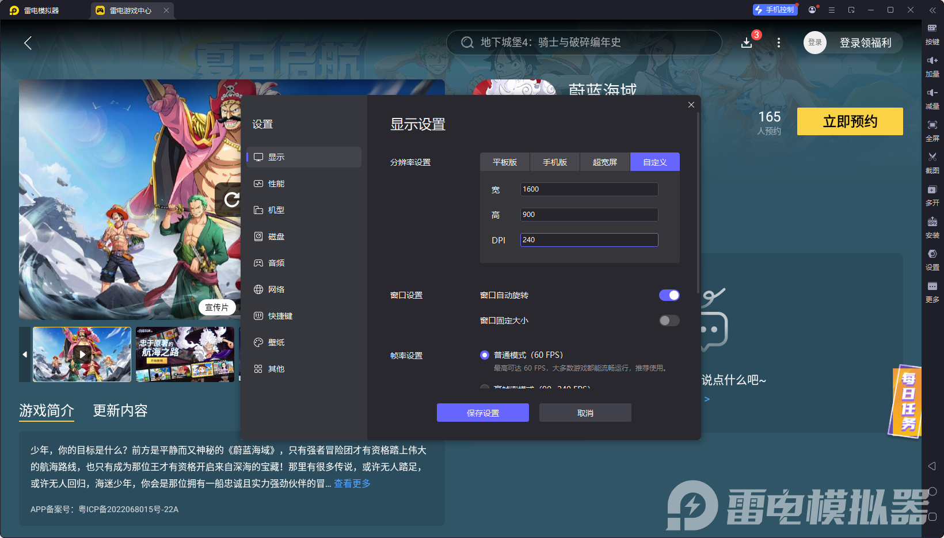Screen dimensions: 944x538
Task: Switch to the 更新内容 tab
Action: click(120, 410)
